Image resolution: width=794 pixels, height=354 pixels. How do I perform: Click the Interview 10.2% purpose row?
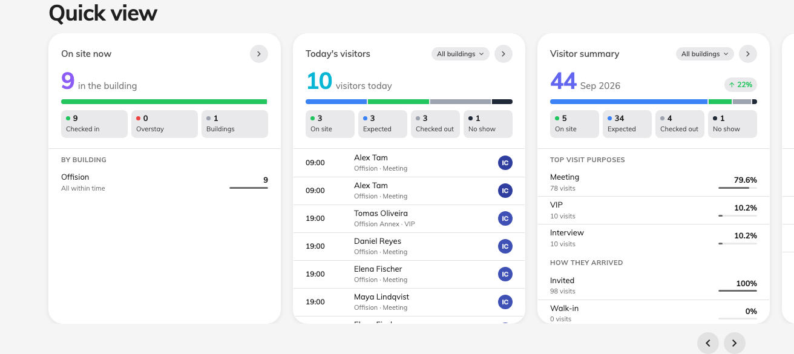tap(654, 238)
